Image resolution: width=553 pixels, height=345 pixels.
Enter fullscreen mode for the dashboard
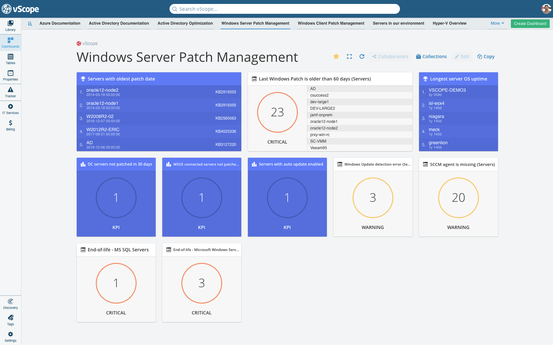pos(349,57)
